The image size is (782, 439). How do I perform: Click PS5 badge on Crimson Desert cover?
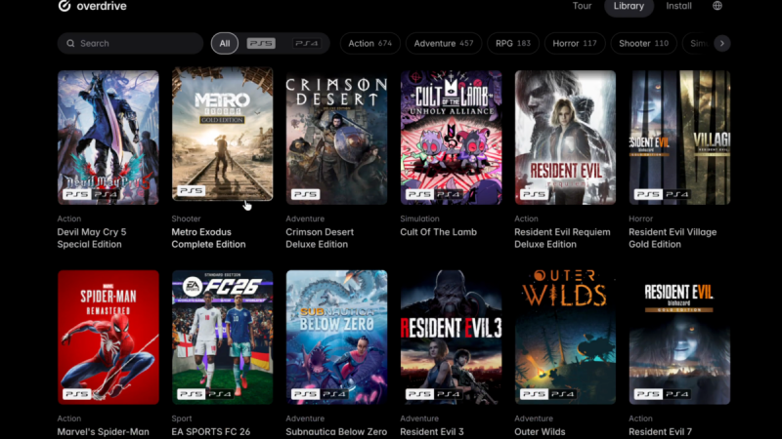305,194
